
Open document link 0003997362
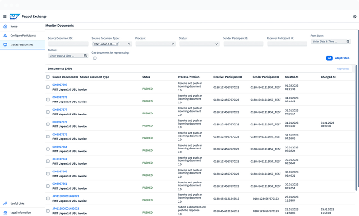(x=59, y=159)
